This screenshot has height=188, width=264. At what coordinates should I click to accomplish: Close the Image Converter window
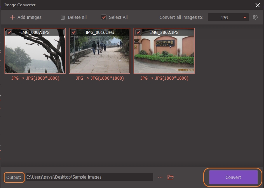click(258, 5)
